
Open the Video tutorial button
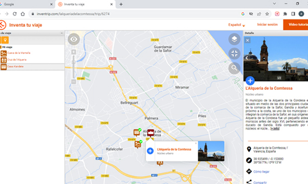click(296, 25)
